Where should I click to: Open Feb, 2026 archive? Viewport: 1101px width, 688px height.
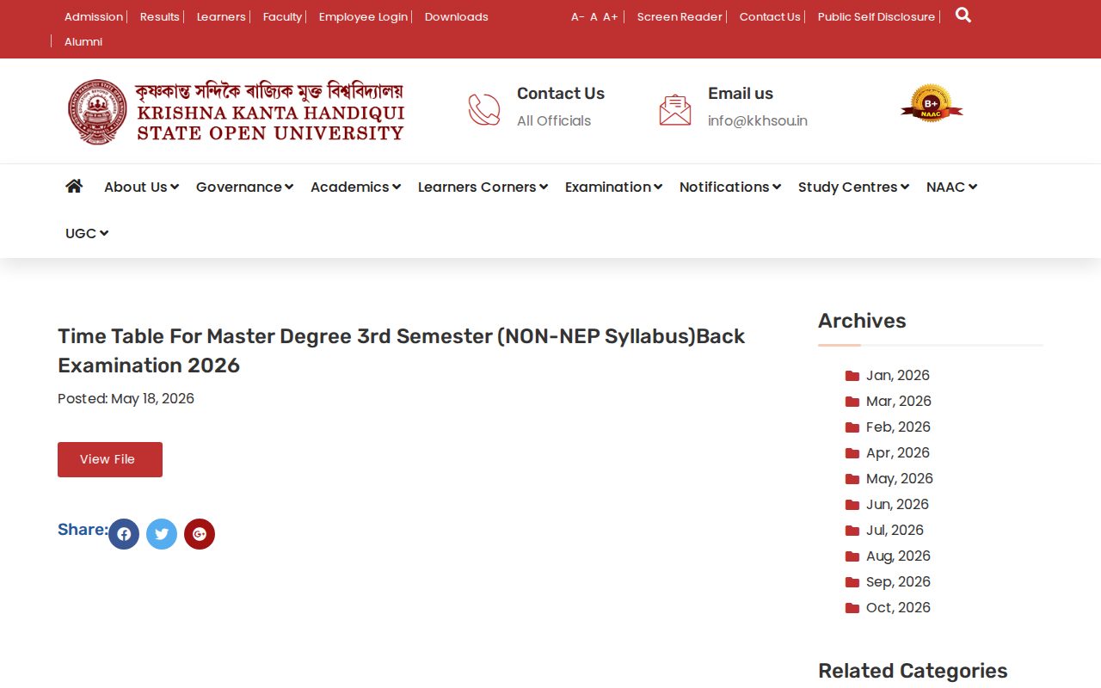click(898, 427)
